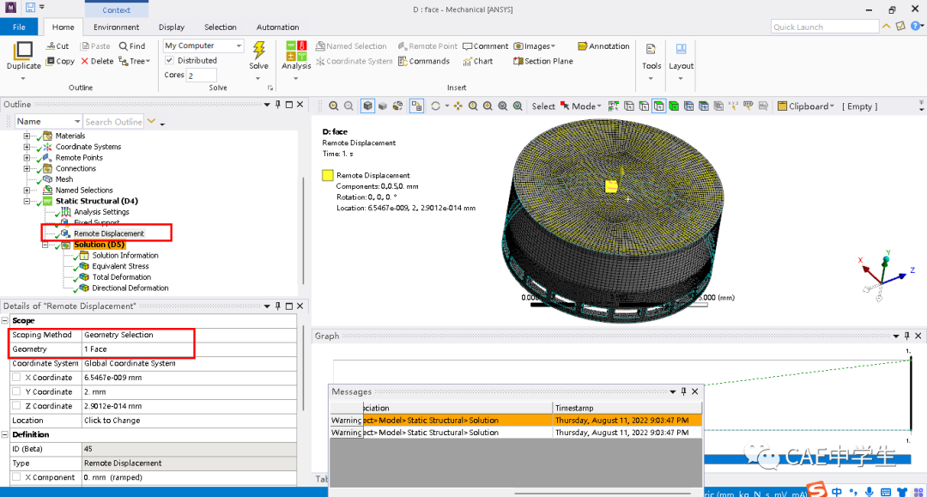Click the Section Plane icon
Image resolution: width=927 pixels, height=497 pixels.
pos(518,61)
